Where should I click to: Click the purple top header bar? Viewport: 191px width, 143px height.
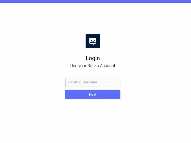[95, 1]
